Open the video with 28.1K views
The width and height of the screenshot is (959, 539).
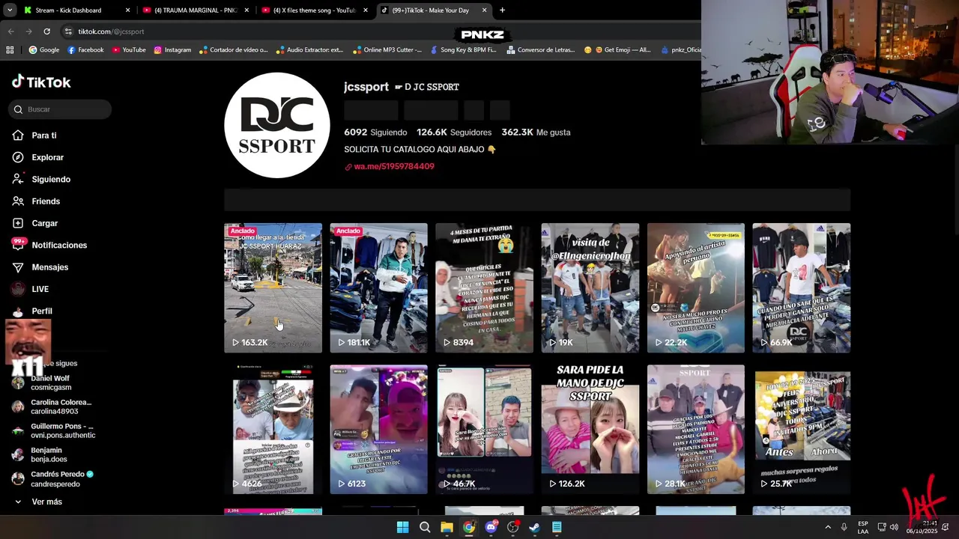pos(696,429)
